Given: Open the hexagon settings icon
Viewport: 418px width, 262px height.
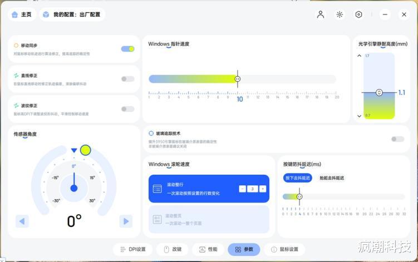Looking at the screenshot, I should click(358, 14).
